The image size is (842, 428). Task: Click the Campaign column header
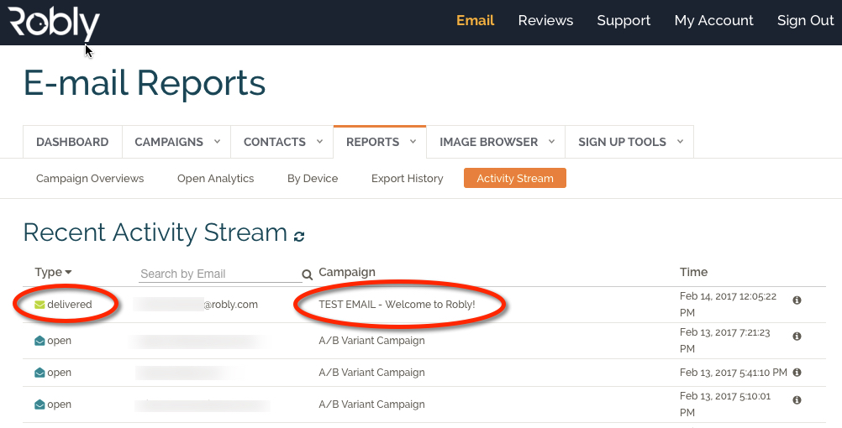(347, 273)
